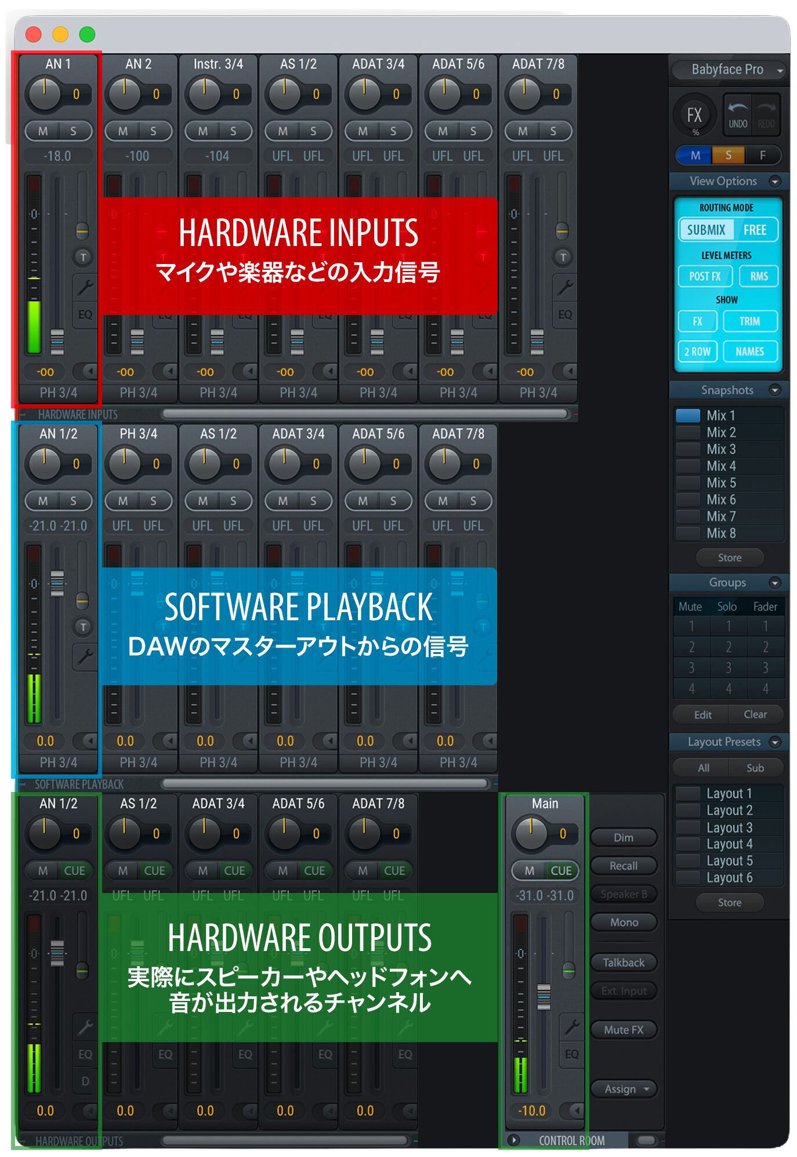
Task: Open the Babyface Pro device dropdown
Action: tap(730, 70)
